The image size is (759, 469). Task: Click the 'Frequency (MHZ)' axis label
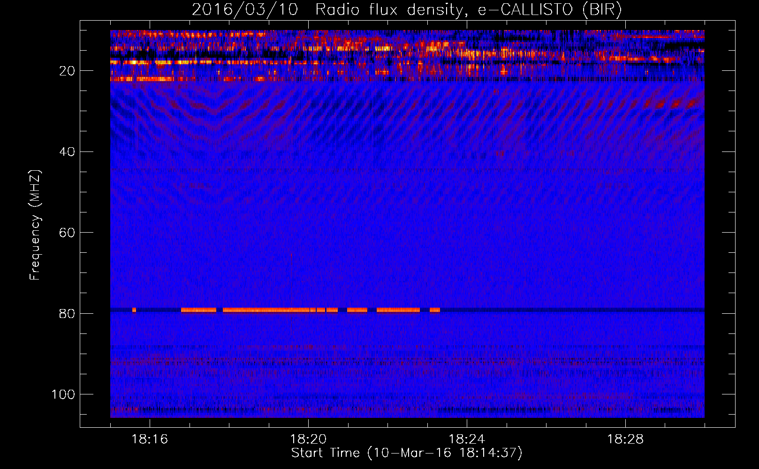point(35,225)
